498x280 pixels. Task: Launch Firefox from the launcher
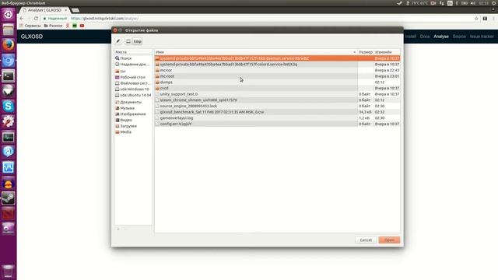point(9,45)
